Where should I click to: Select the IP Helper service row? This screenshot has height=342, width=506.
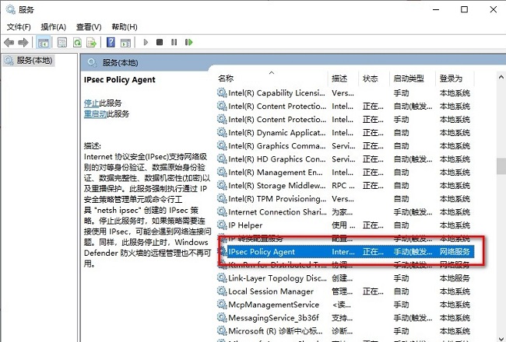pyautogui.click(x=345, y=225)
